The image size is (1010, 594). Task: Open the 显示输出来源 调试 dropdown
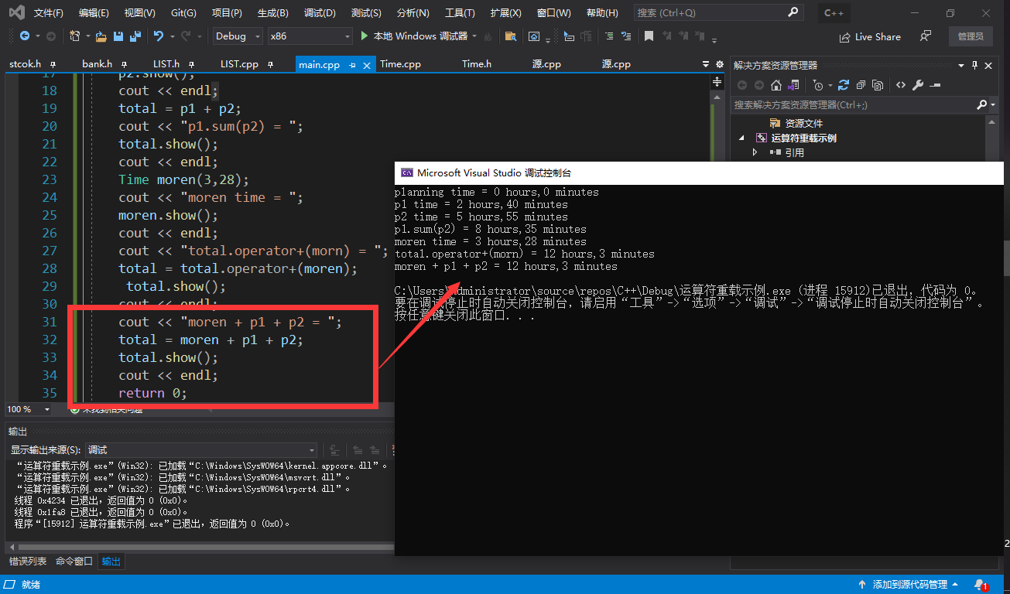203,450
